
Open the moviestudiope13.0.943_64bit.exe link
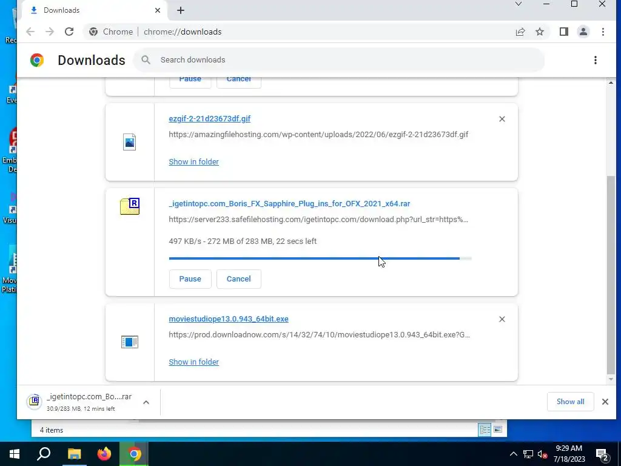point(229,319)
